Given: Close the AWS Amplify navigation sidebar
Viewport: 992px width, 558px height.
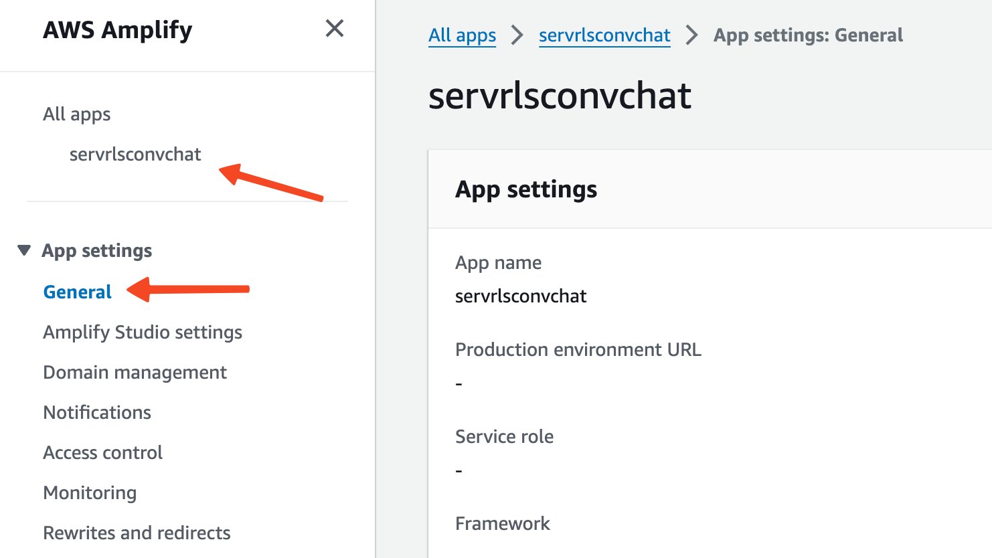Looking at the screenshot, I should pyautogui.click(x=334, y=29).
